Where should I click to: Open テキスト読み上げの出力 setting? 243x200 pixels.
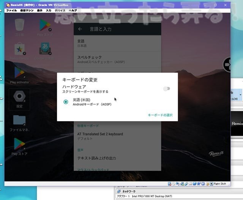(117, 158)
